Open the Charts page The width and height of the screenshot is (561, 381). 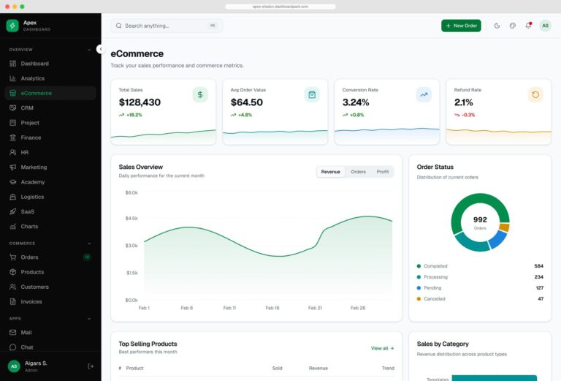click(50, 226)
